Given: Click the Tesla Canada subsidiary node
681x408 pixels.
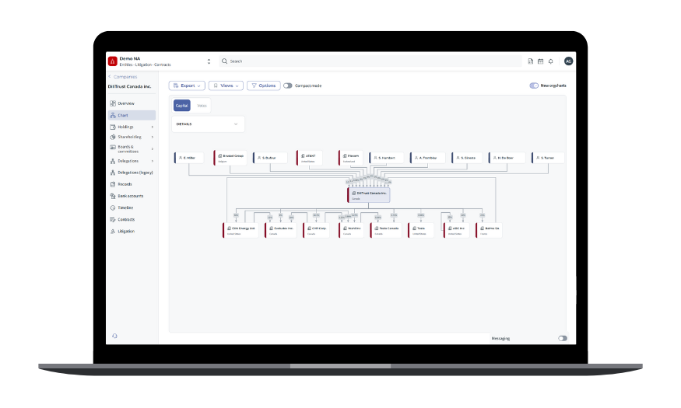Looking at the screenshot, I should (x=386, y=230).
